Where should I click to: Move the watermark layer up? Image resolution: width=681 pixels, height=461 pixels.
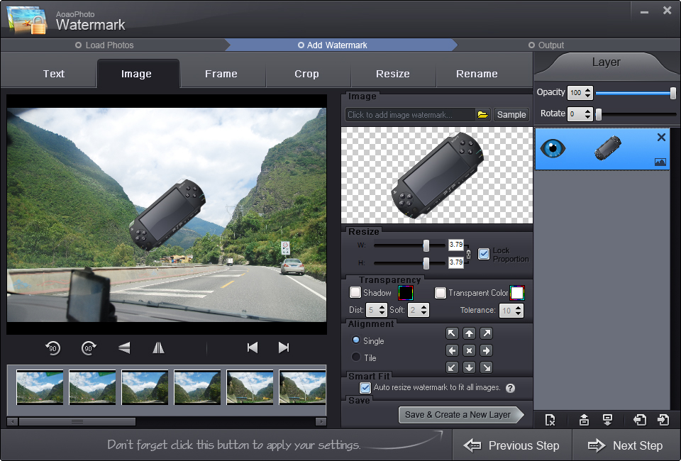tap(584, 419)
